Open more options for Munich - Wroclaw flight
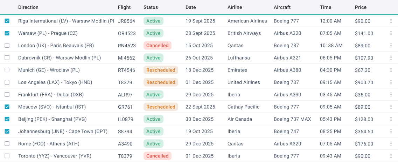 tap(391, 70)
